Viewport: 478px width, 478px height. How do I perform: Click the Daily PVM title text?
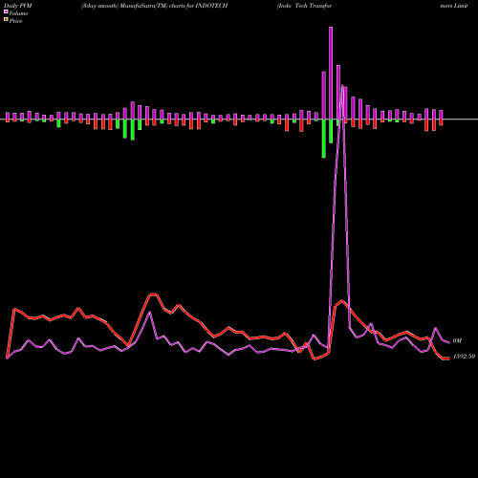(18, 6)
